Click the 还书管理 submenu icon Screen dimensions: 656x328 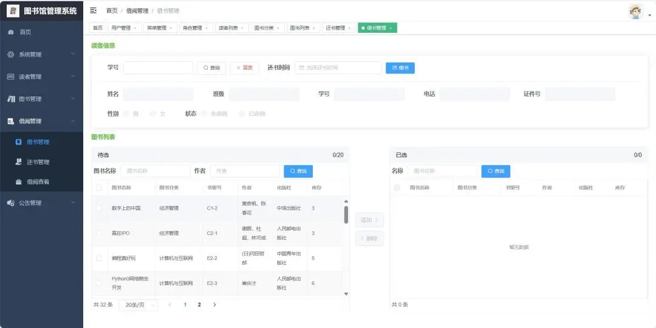click(x=18, y=162)
